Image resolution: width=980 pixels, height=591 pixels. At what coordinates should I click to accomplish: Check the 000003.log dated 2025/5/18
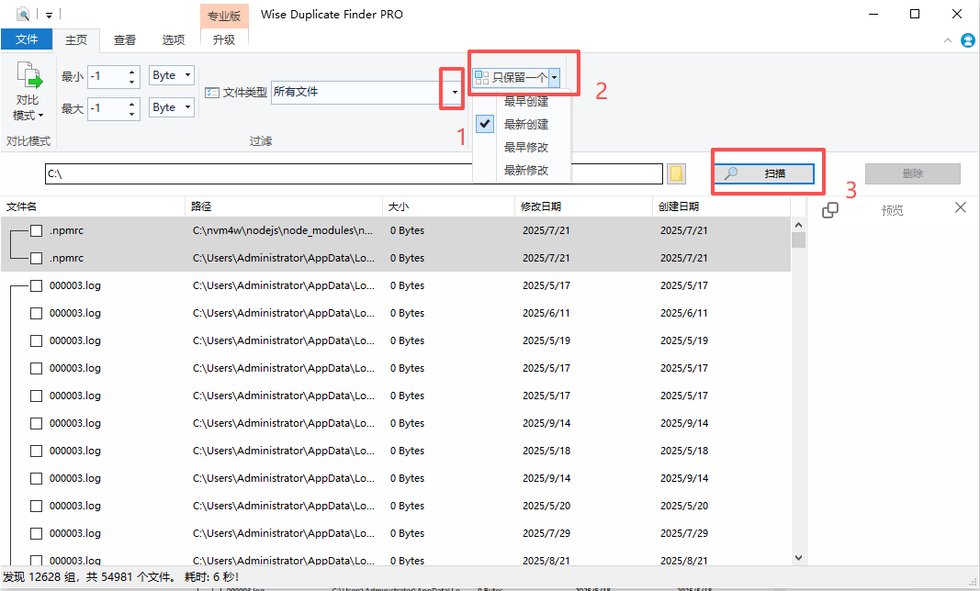click(36, 451)
